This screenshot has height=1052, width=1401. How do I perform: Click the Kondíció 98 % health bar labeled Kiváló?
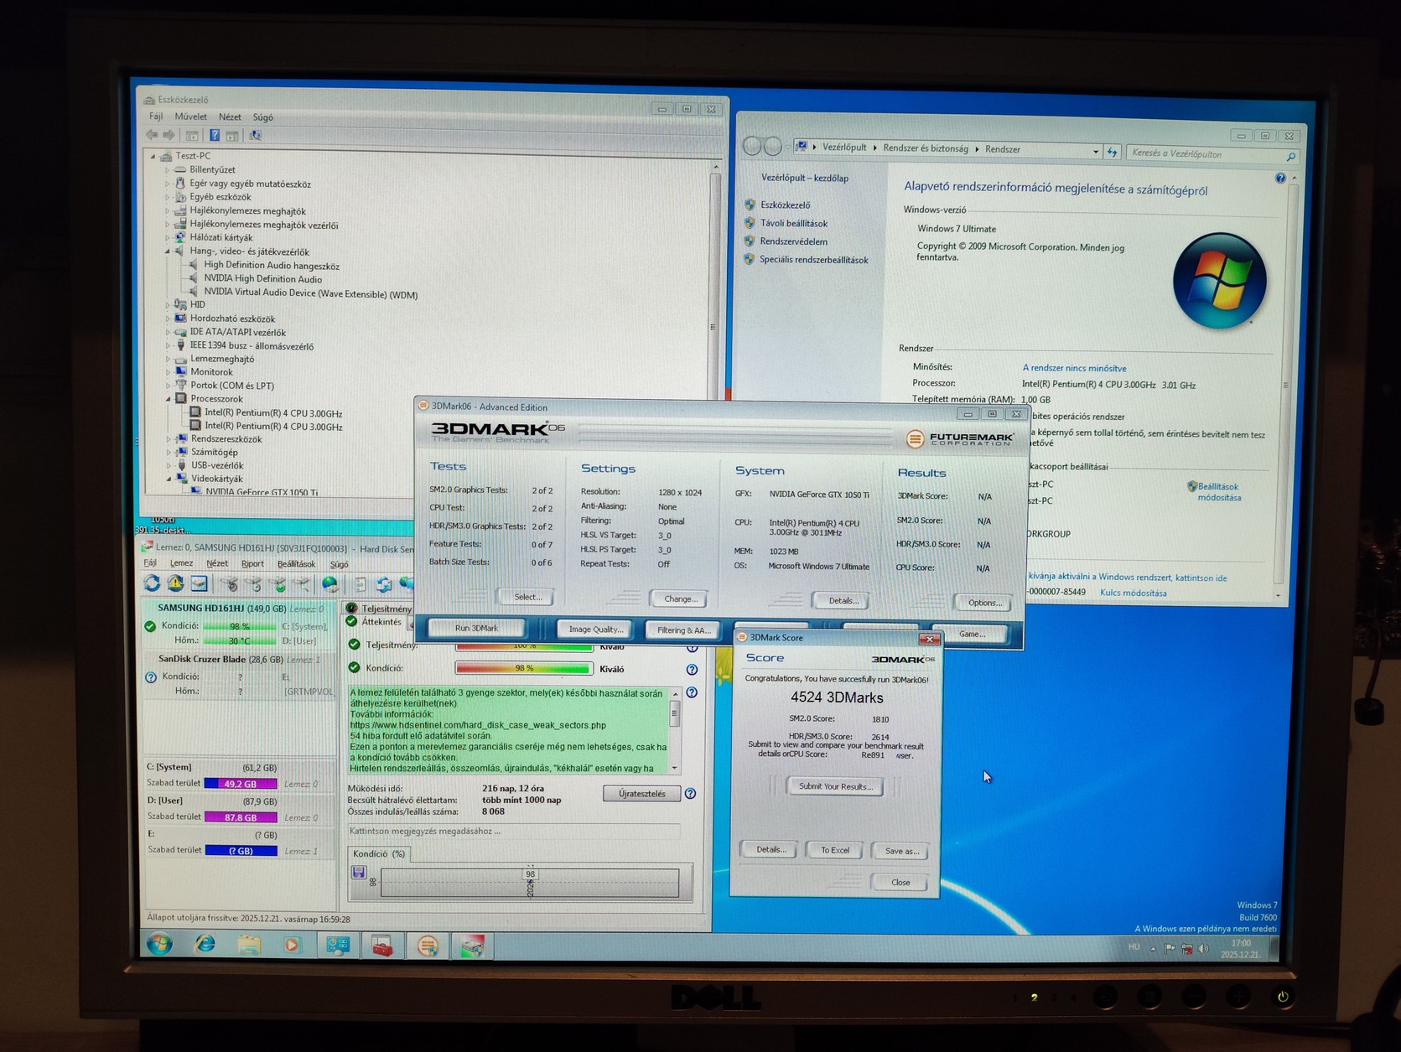[x=524, y=668]
